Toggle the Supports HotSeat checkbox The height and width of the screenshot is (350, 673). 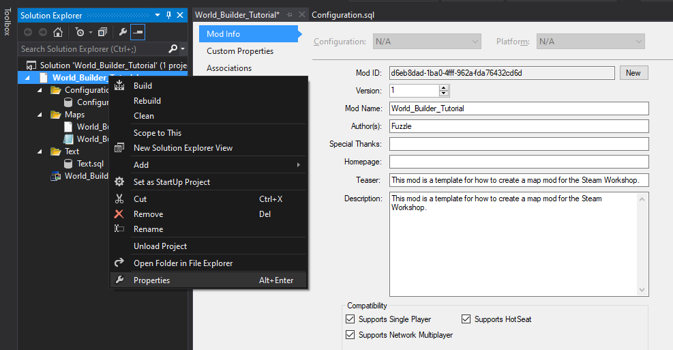coord(466,319)
